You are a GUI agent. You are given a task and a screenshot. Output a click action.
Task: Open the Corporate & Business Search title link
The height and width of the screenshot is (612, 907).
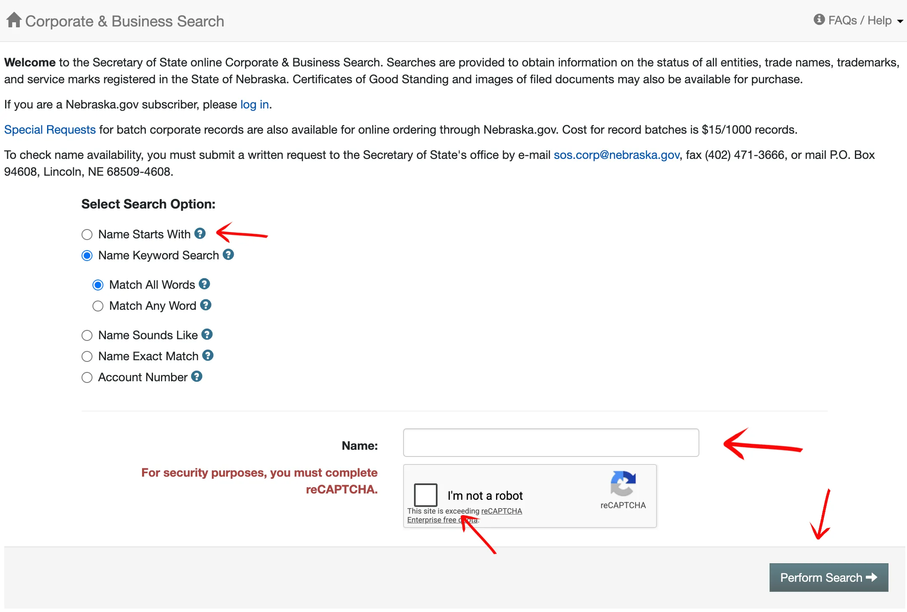click(124, 21)
